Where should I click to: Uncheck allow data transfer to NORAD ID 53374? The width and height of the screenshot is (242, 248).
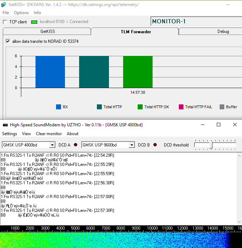point(8,41)
